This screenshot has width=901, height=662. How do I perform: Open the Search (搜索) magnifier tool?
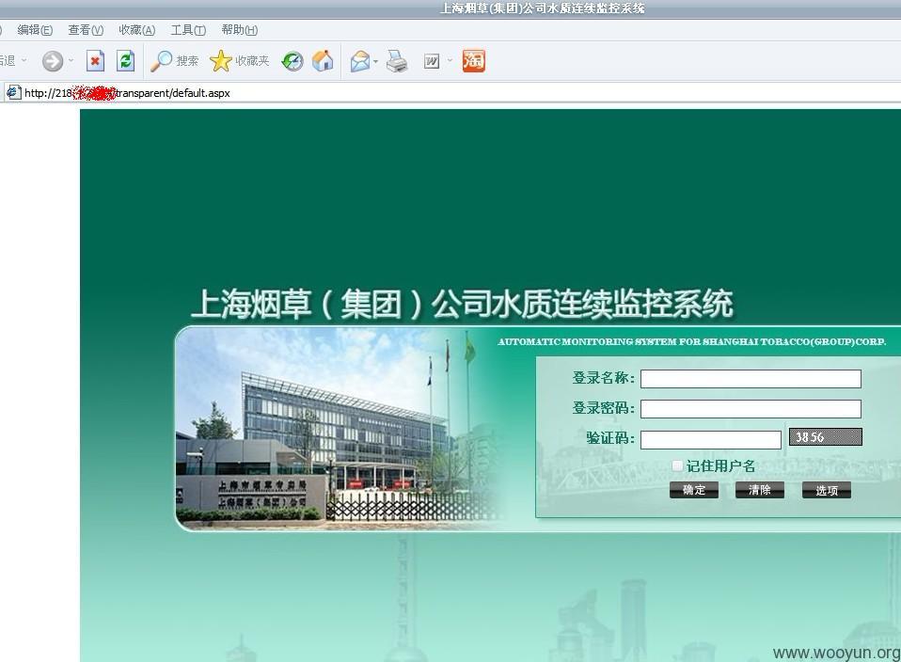(x=174, y=61)
